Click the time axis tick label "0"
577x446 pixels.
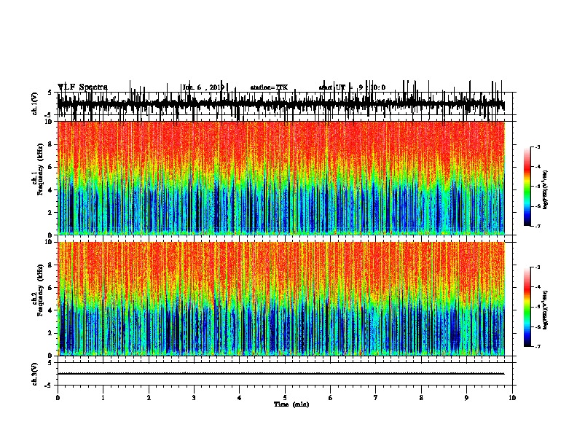pyautogui.click(x=58, y=398)
